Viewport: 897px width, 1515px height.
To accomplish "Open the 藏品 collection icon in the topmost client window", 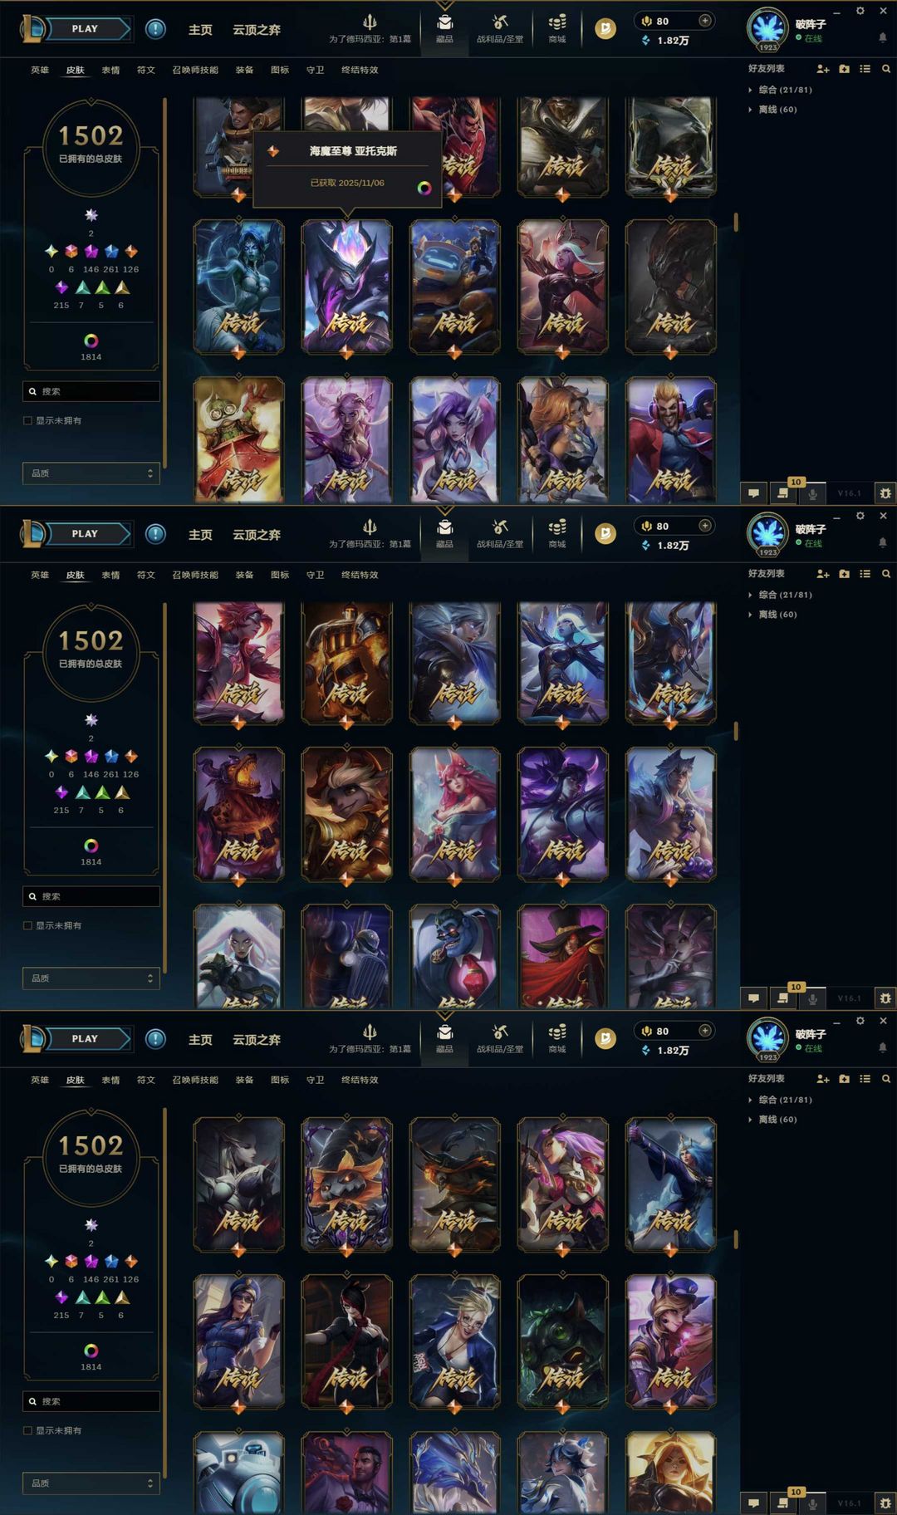I will [x=444, y=28].
